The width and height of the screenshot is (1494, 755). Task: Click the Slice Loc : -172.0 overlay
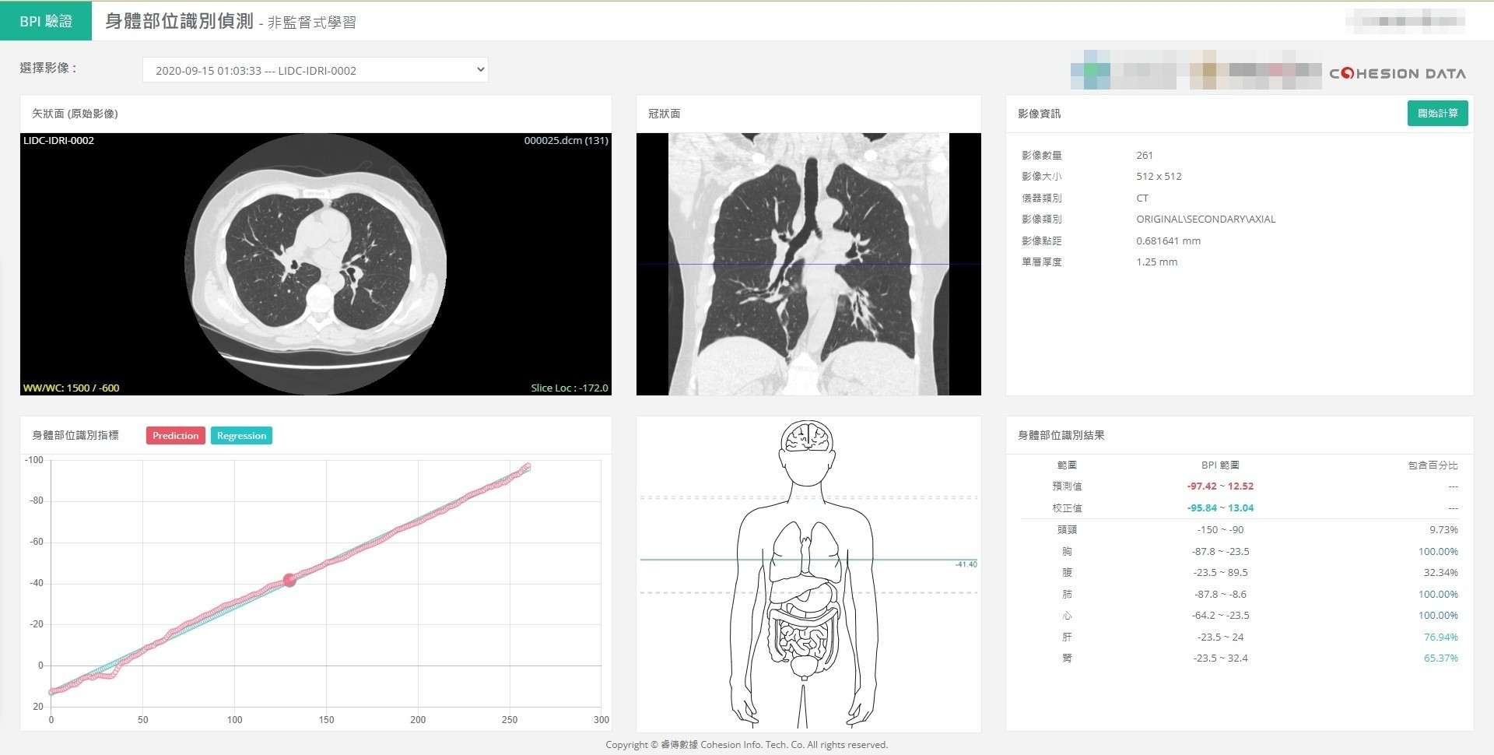(x=570, y=388)
